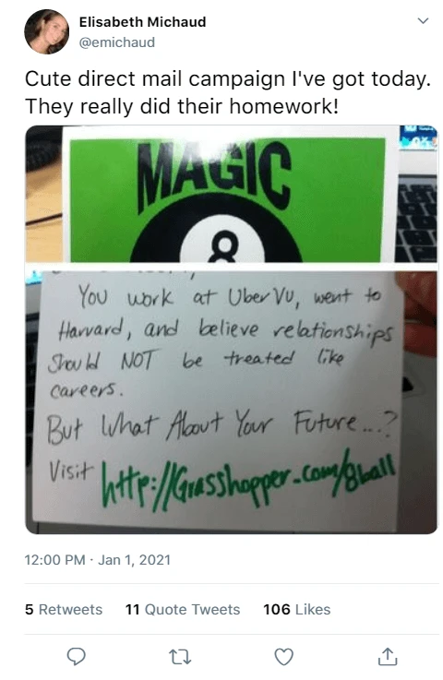Click the retweet arrows icon
This screenshot has width=443, height=680.
pos(180,657)
